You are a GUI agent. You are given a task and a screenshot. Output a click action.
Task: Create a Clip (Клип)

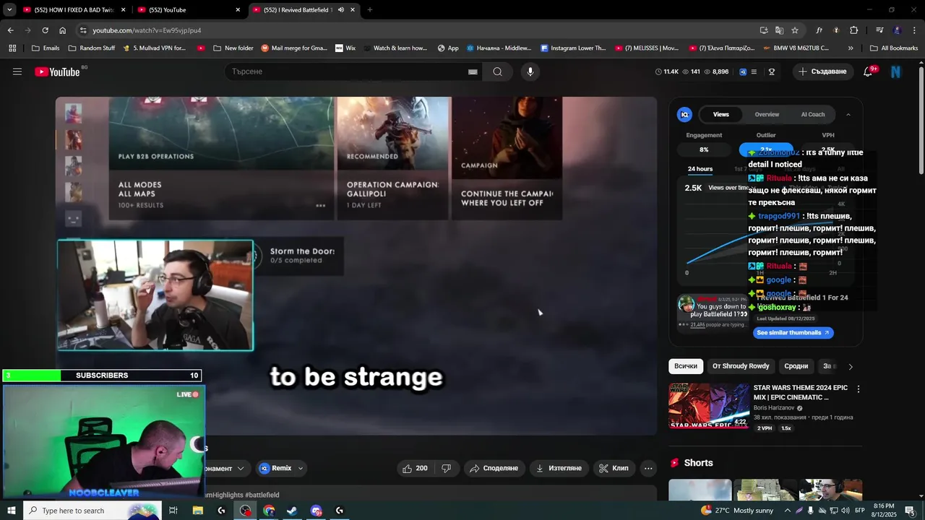click(x=614, y=468)
